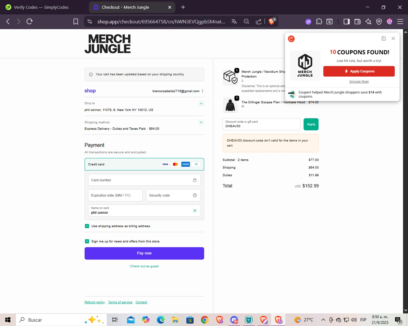Reload the checkout page

(x=29, y=21)
